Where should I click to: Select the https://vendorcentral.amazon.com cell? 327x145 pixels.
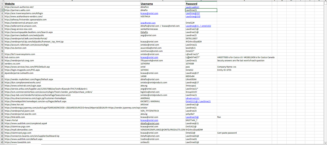[x=72, y=23]
